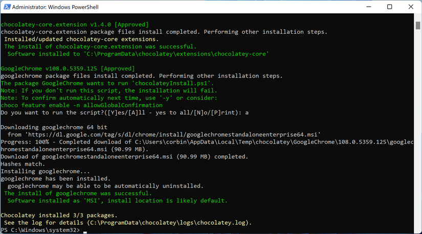422x234 pixels.
Task: Click the 'Software installed as MSI' message
Action: (118, 201)
